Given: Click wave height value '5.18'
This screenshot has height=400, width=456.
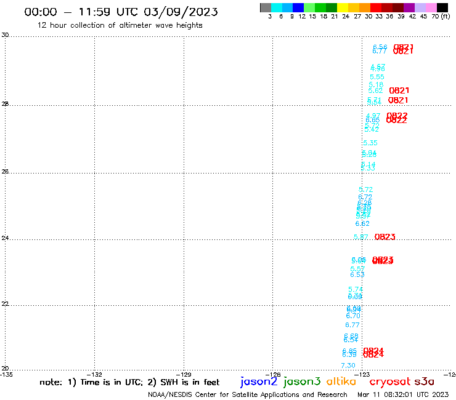Looking at the screenshot, I should tap(376, 85).
